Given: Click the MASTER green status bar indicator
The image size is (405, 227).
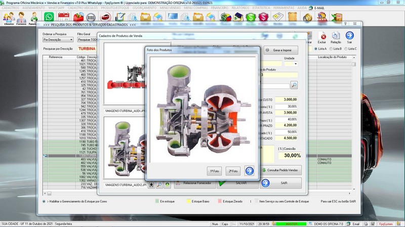Looking at the screenshot, I should (292, 224).
